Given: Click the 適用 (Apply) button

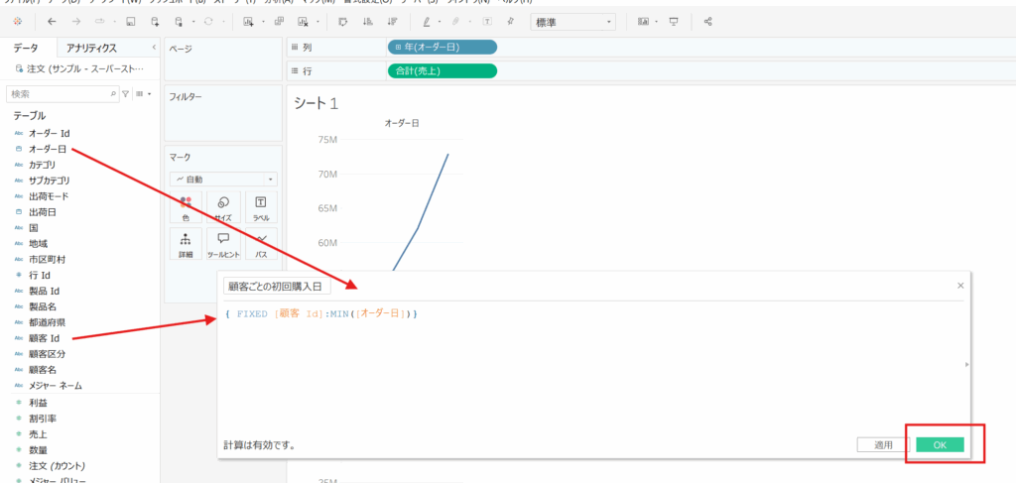Looking at the screenshot, I should 883,445.
